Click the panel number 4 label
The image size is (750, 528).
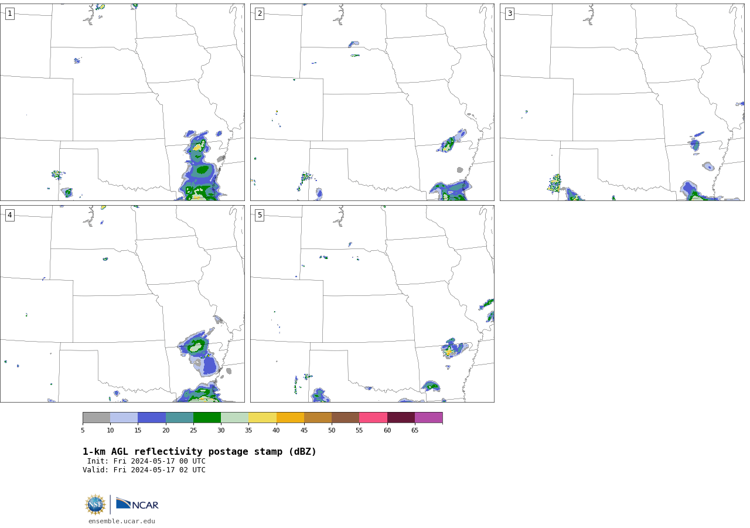pos(9,215)
